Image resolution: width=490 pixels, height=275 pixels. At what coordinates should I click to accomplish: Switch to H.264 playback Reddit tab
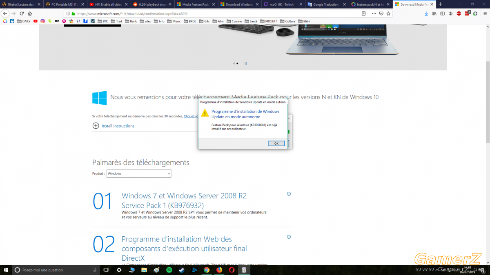coord(152,4)
